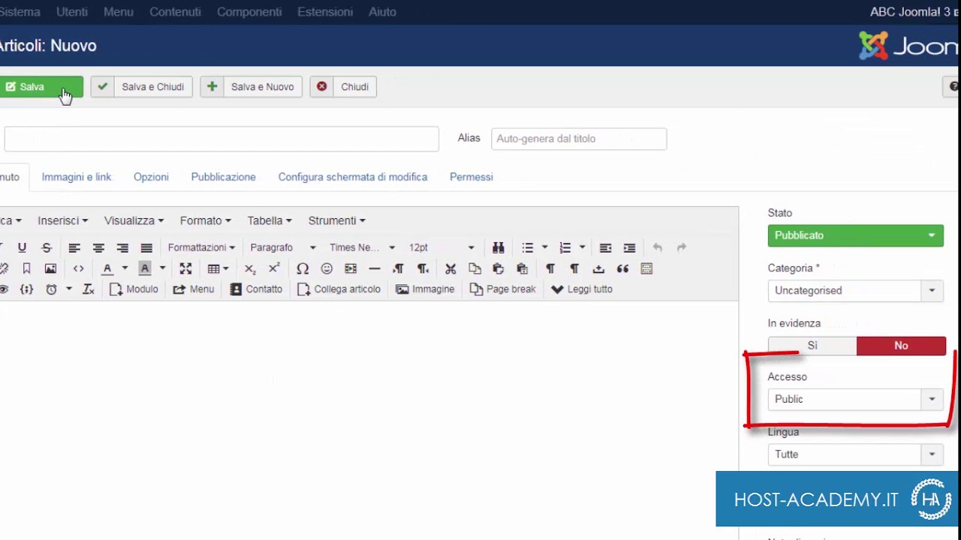Click the green Salva button
The image size is (961, 540).
[x=41, y=87]
